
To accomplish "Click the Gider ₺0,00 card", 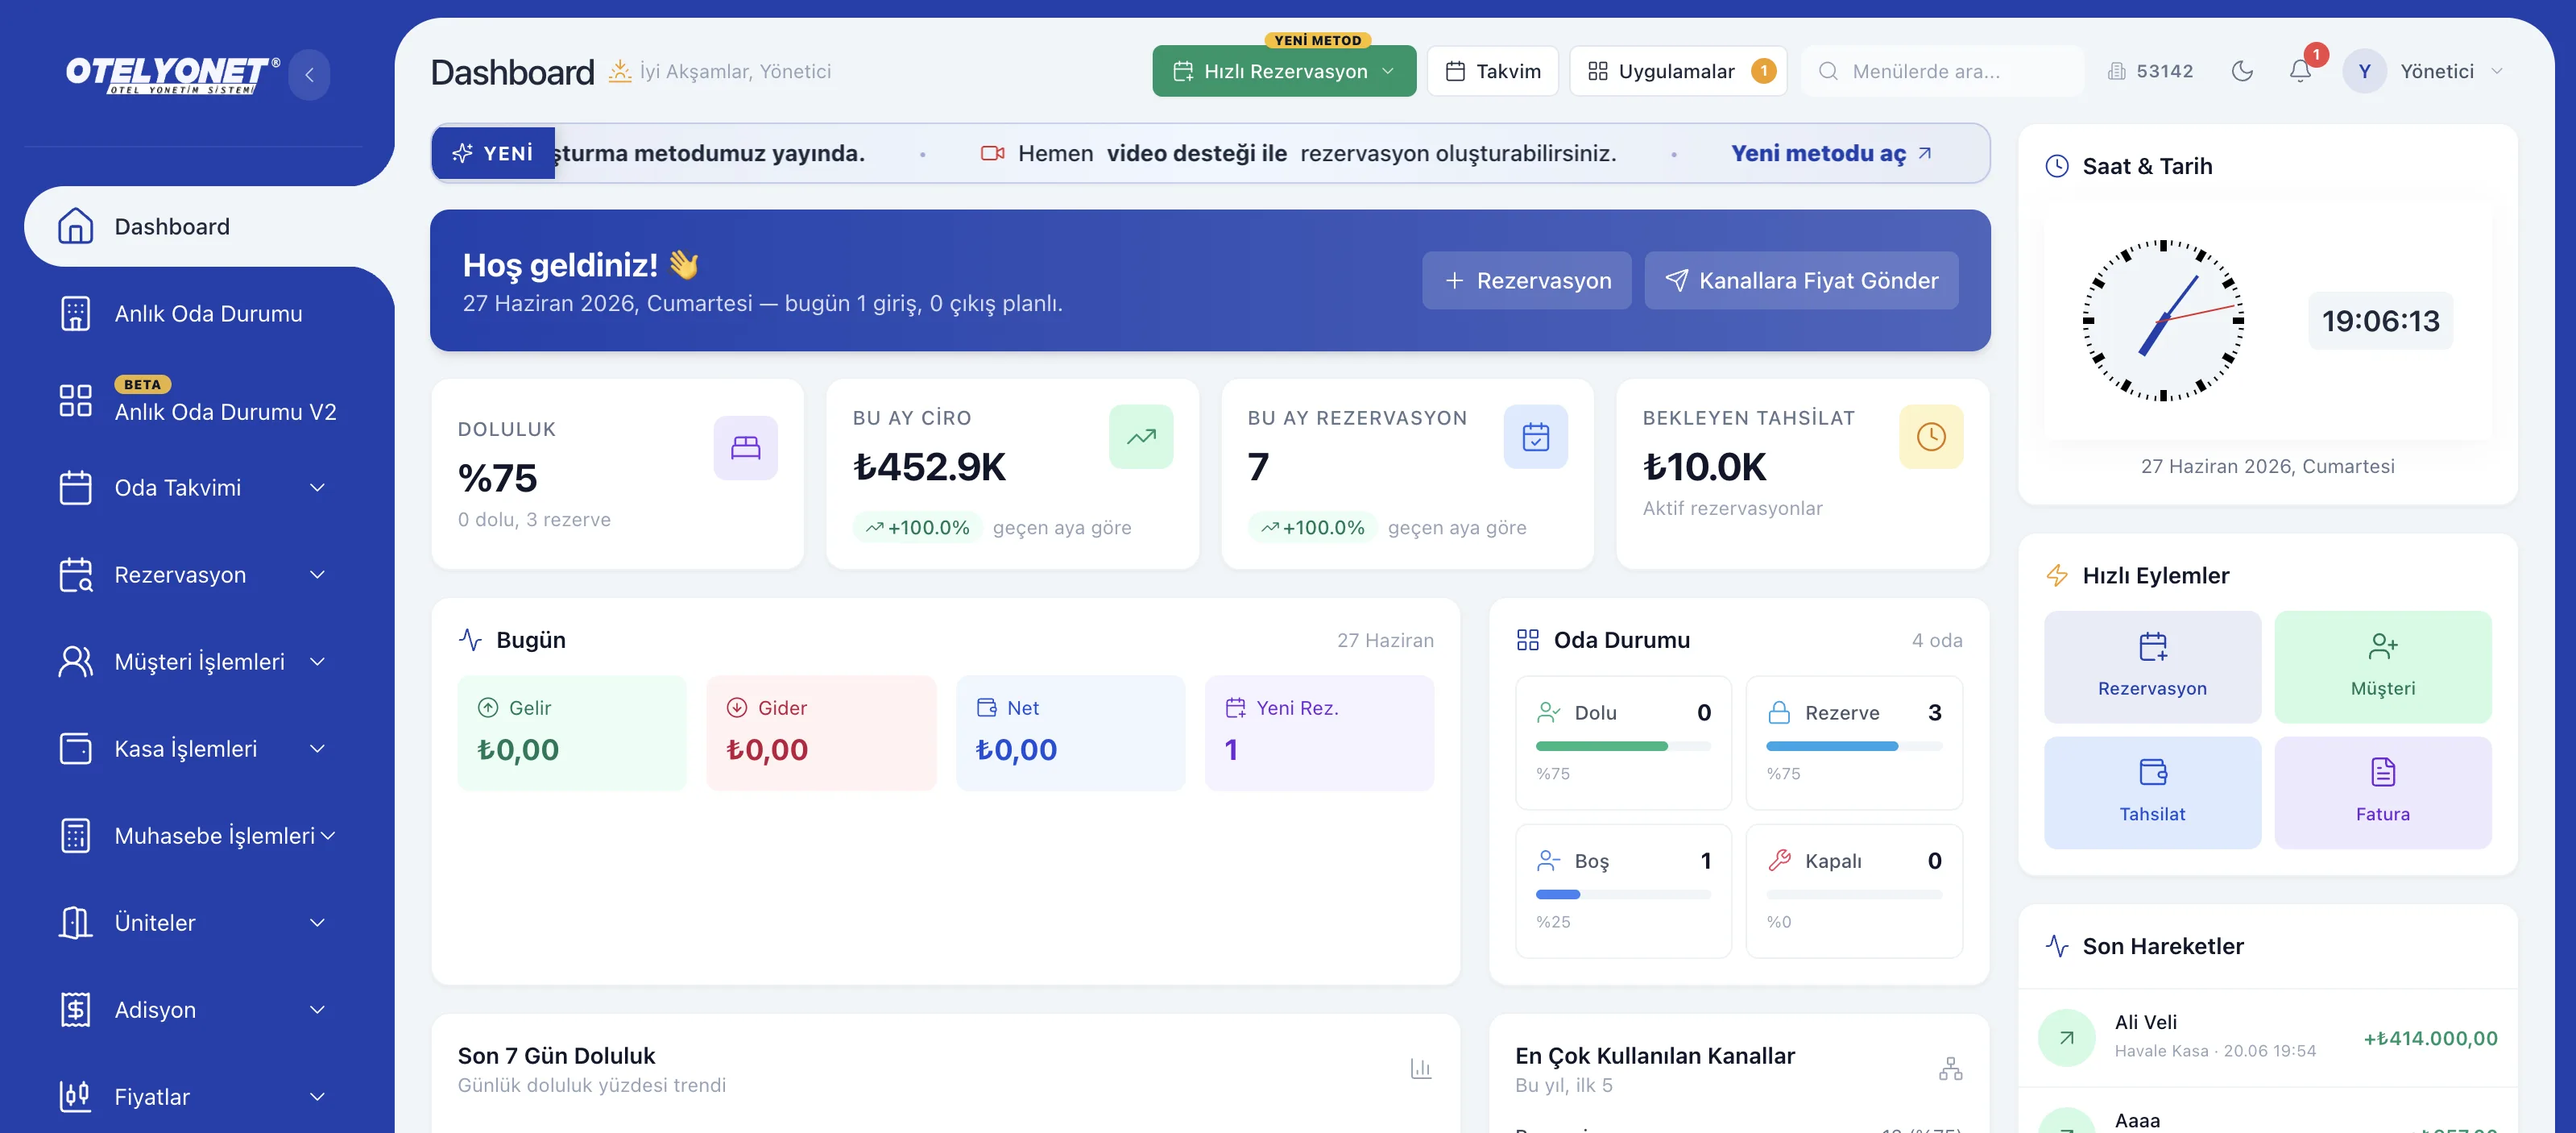I will [x=820, y=733].
